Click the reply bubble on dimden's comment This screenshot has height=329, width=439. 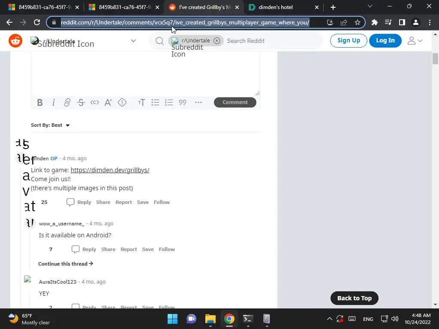coord(70,202)
